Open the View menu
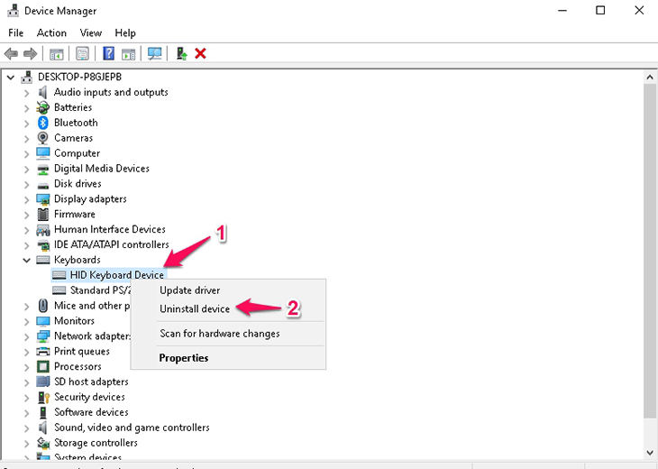This screenshot has height=469, width=658. (91, 32)
